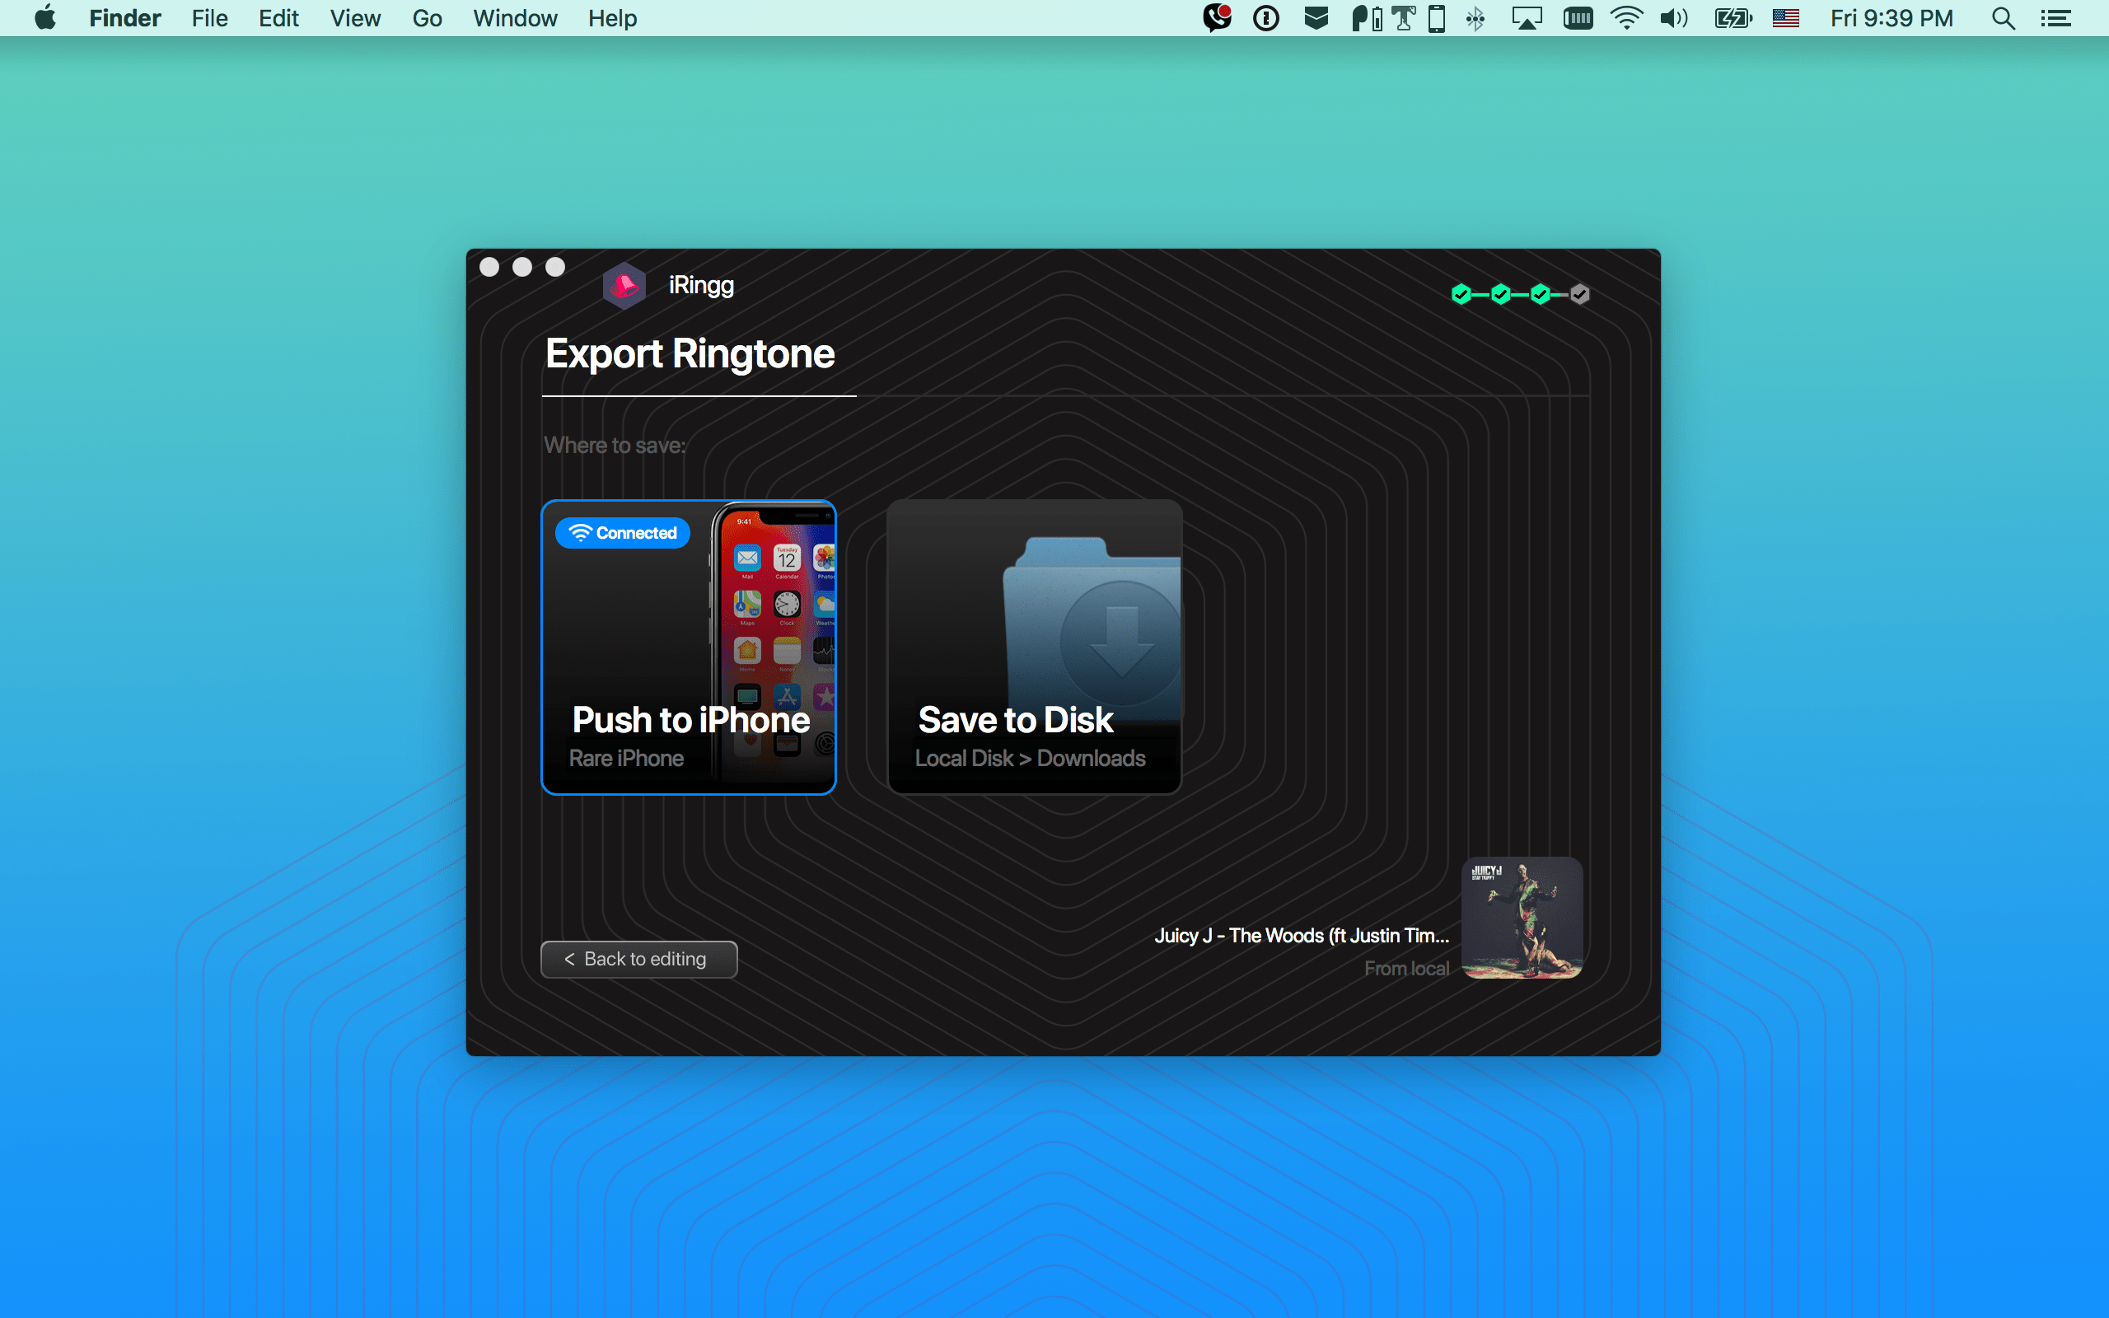Open the Help menu

[x=613, y=18]
